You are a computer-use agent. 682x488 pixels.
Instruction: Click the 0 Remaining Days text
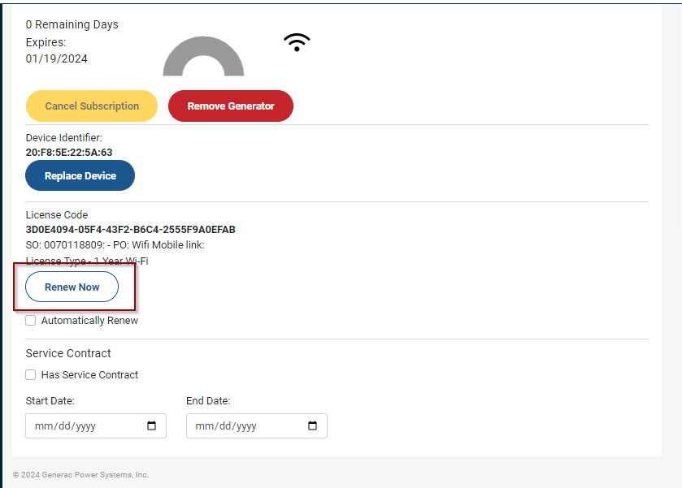pos(72,25)
